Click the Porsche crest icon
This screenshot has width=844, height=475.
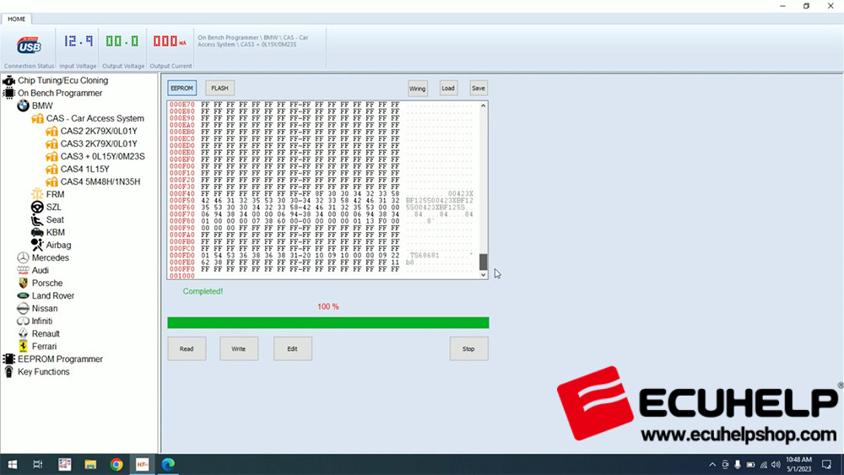(x=23, y=283)
